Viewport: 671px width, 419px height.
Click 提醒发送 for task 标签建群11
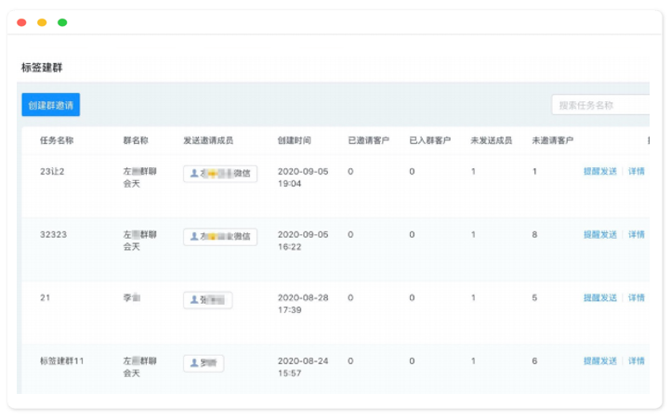click(599, 361)
